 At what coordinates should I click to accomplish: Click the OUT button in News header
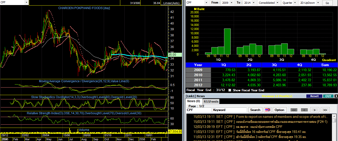(328, 96)
